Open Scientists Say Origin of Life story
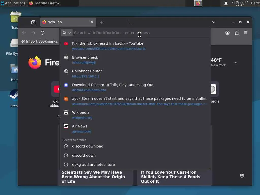260x195 pixels. tap(95, 177)
